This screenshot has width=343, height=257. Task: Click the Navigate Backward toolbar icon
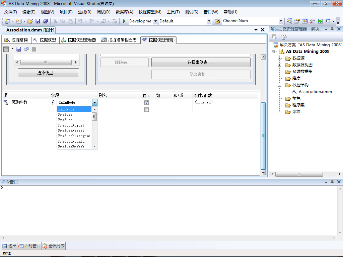[104, 21]
